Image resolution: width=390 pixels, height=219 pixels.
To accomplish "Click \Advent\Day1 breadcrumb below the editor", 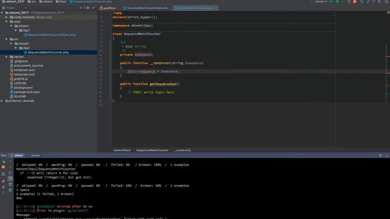I will 122,150.
